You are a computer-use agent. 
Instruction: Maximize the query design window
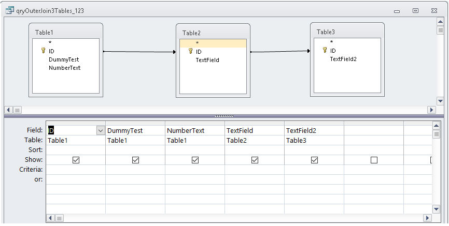[x=415, y=11]
